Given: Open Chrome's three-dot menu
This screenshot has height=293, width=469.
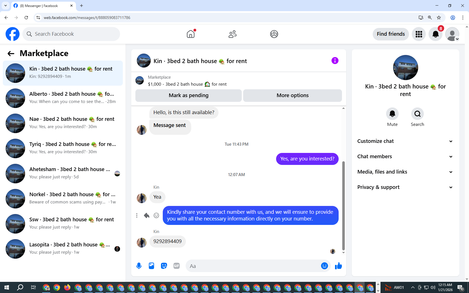Looking at the screenshot, I should coord(463,18).
